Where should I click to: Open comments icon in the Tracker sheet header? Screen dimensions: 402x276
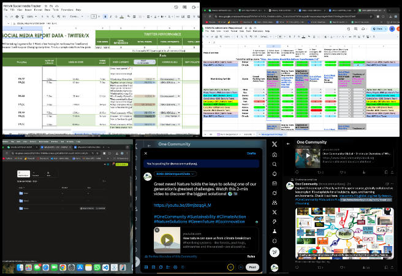[184, 7]
